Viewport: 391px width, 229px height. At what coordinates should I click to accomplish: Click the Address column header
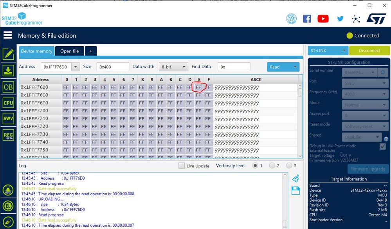[x=40, y=80]
